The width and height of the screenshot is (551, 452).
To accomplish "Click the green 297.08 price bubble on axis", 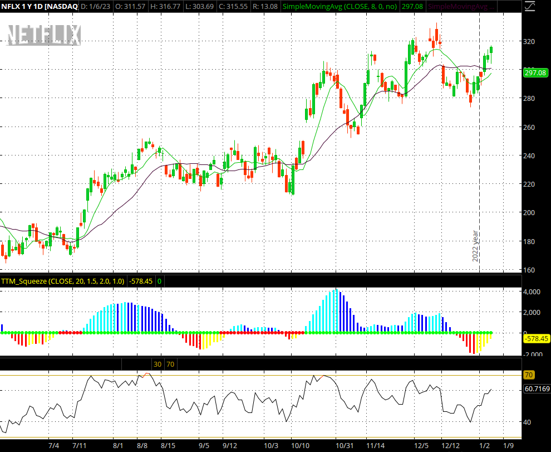I will click(x=535, y=73).
